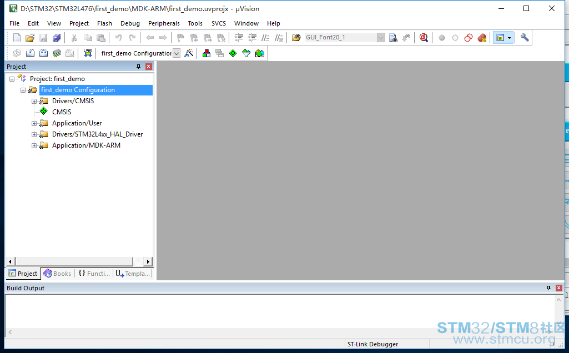
Task: Click the Save All icon
Action: [x=57, y=37]
